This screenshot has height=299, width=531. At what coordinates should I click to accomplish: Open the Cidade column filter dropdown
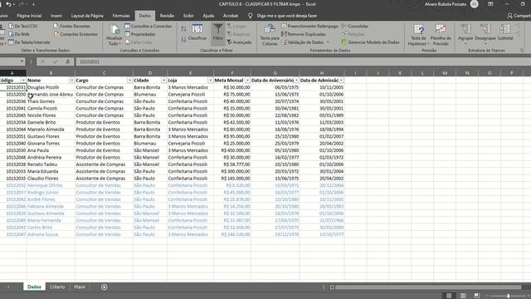163,81
